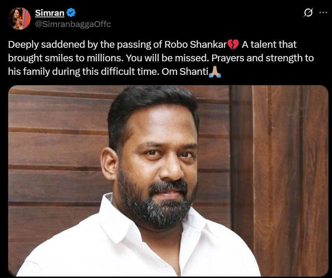Click the broken heart emoji
This screenshot has height=278, width=332.
pyautogui.click(x=233, y=44)
